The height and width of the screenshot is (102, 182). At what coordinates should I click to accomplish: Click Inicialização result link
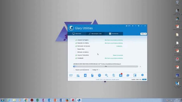(x=114, y=58)
